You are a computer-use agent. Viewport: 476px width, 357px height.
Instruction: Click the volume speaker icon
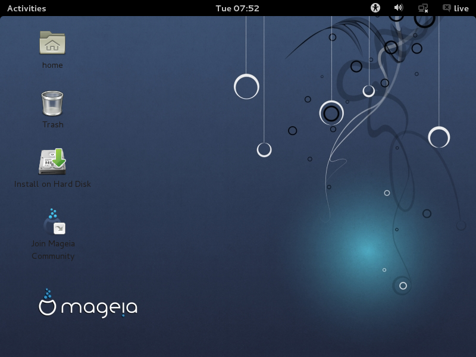[398, 8]
